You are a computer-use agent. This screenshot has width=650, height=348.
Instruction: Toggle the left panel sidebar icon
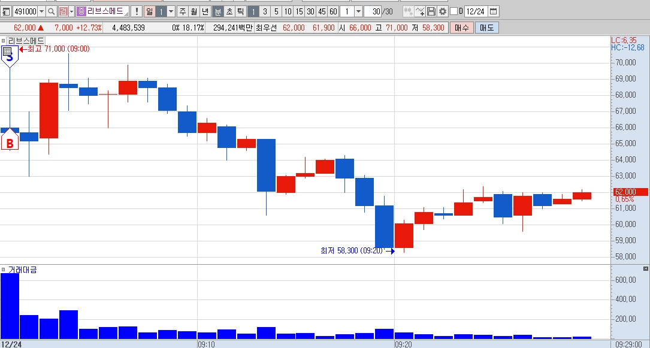point(6,11)
